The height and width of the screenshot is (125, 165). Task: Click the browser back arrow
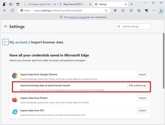[5, 10]
